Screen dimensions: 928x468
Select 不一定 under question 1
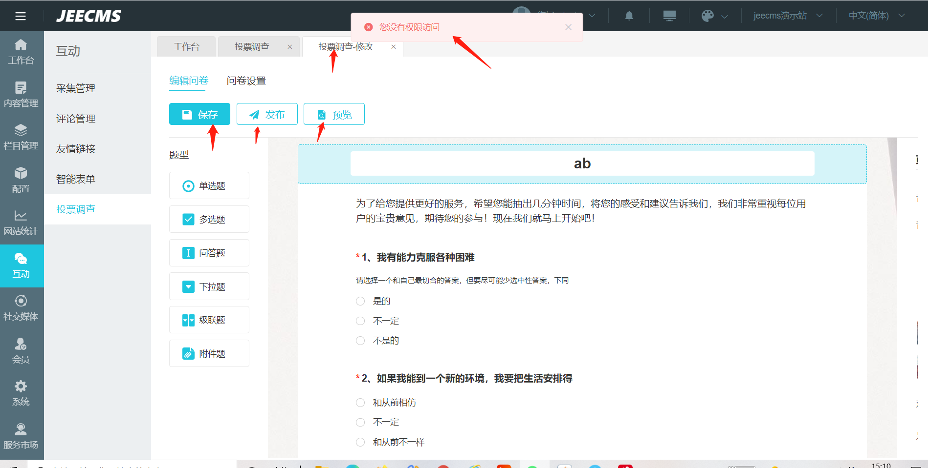pos(360,321)
